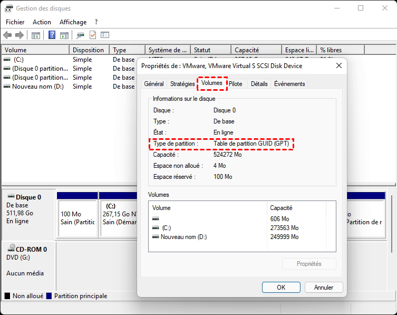Screen dimensions: 397x315
Task: Click the Gestion des disques title bar icon
Action: tap(8, 8)
